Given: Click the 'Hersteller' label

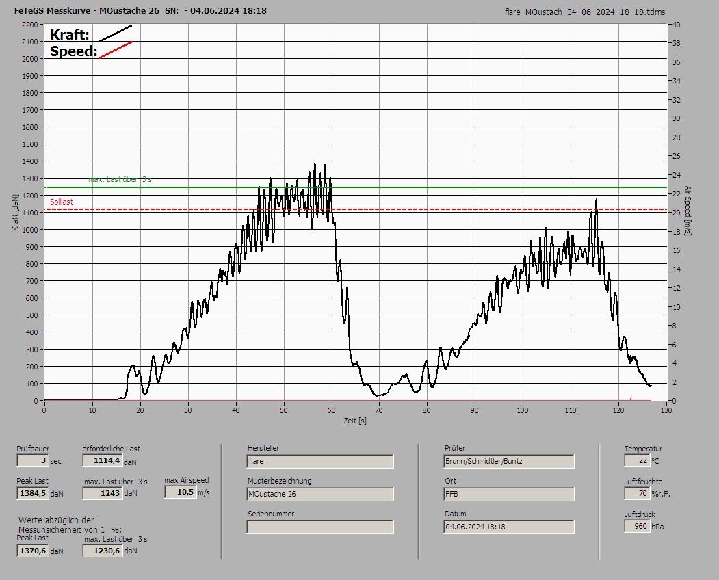Looking at the screenshot, I should [263, 448].
